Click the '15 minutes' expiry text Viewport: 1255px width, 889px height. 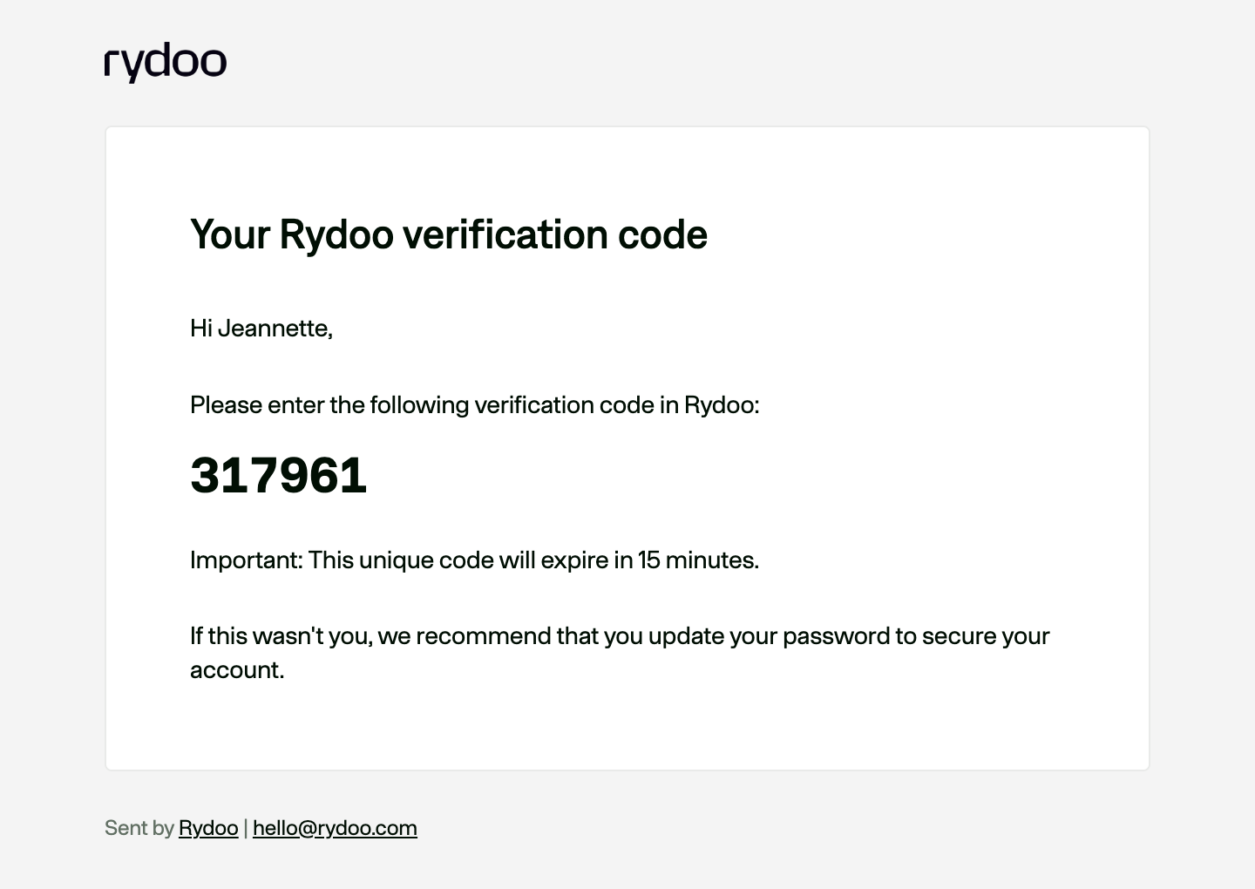coord(698,560)
